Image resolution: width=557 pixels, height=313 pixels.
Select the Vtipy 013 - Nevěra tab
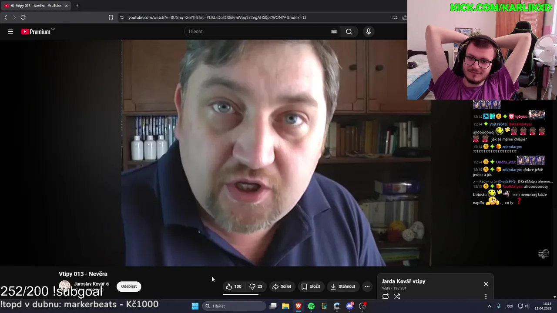36,6
